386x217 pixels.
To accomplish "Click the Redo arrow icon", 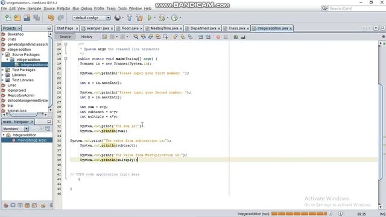I will pyautogui.click(x=60, y=17).
